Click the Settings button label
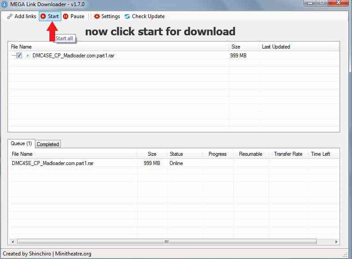352x259 pixels. [111, 16]
